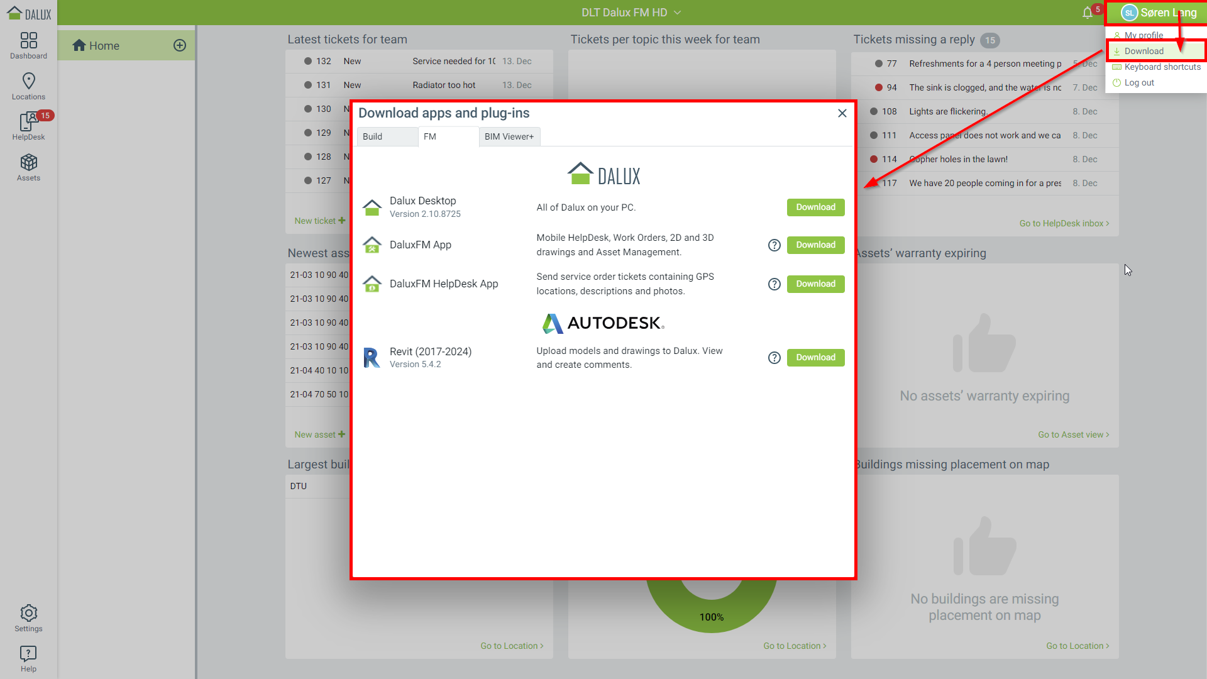Click the question mark beside DaluxFM App
This screenshot has height=679, width=1207.
pyautogui.click(x=774, y=245)
